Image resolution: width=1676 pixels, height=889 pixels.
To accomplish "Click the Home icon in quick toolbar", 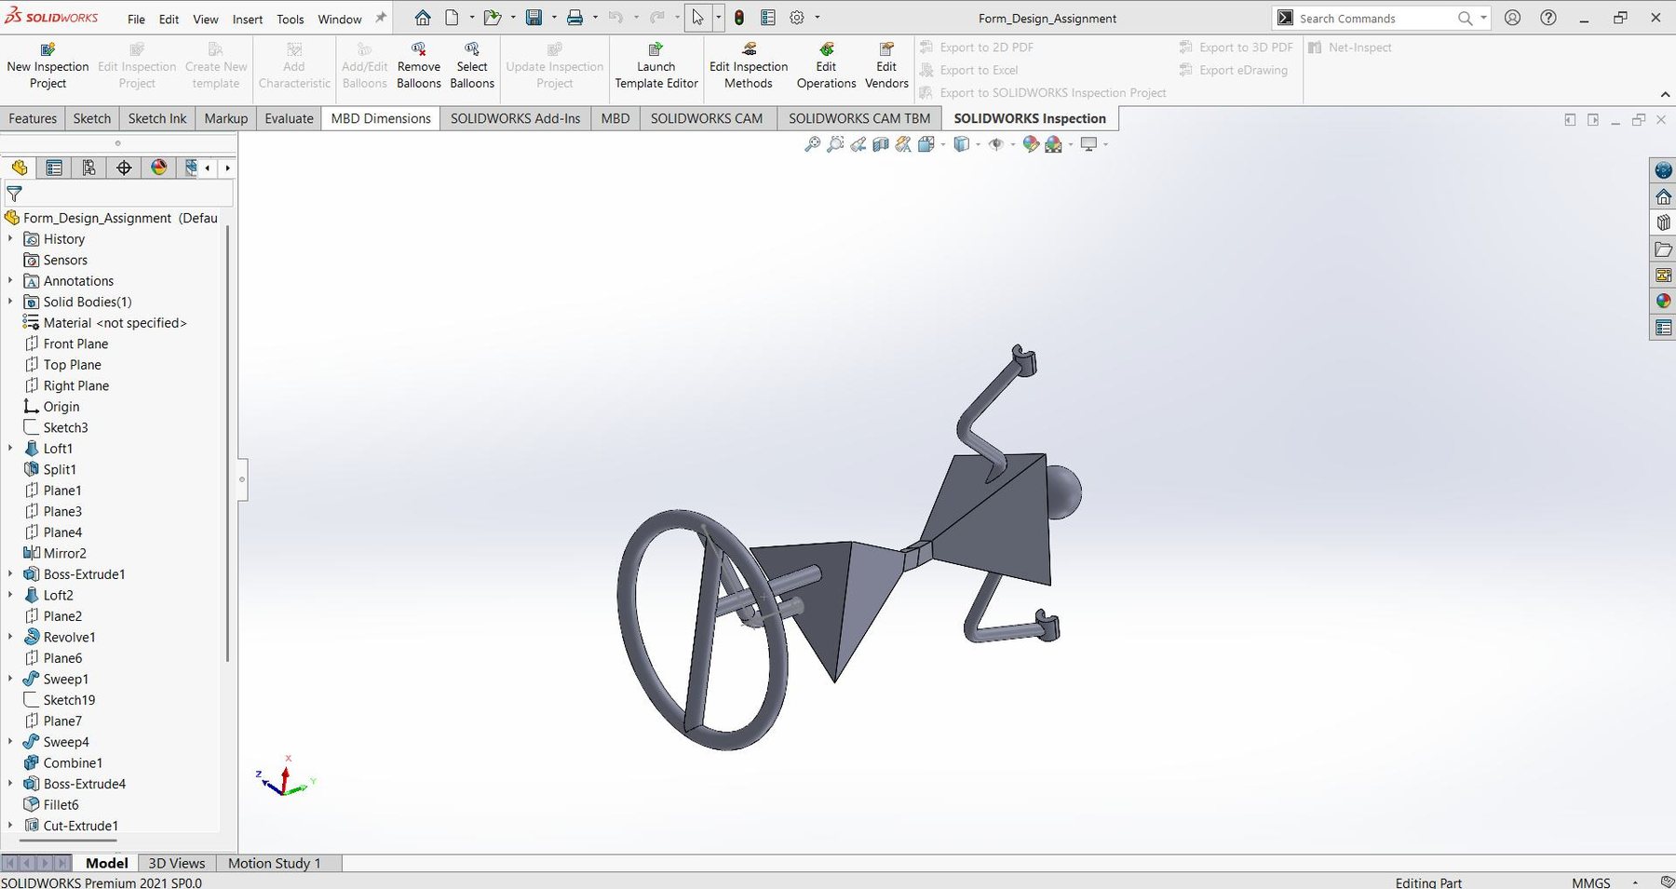I will (423, 18).
